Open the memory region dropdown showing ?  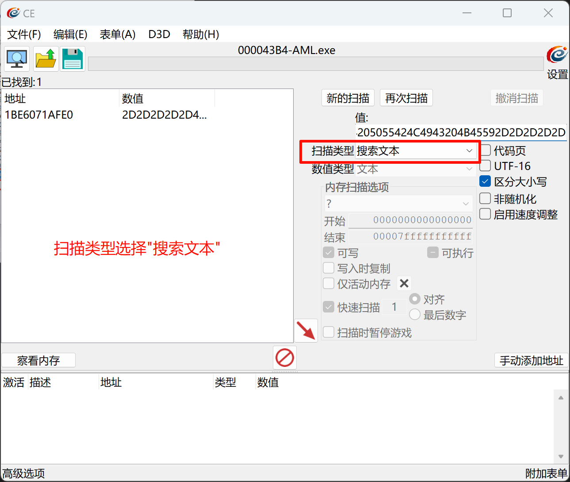pyautogui.click(x=398, y=204)
